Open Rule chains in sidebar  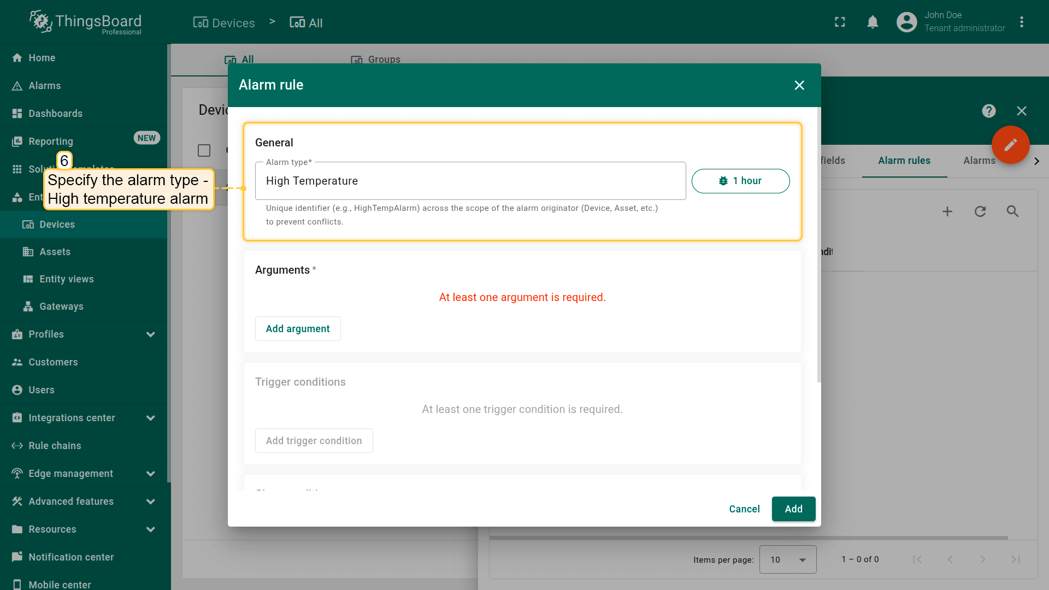(55, 446)
